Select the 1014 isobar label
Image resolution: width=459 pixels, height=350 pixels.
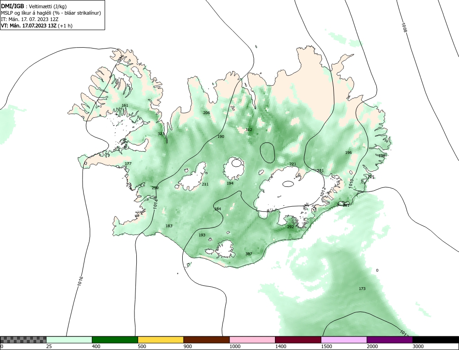[x=156, y=204]
